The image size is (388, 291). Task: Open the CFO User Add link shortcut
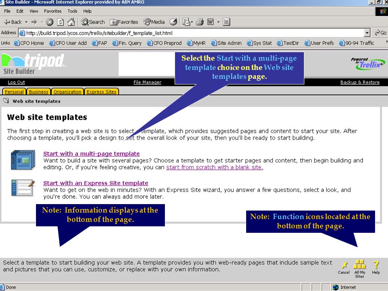(68, 43)
